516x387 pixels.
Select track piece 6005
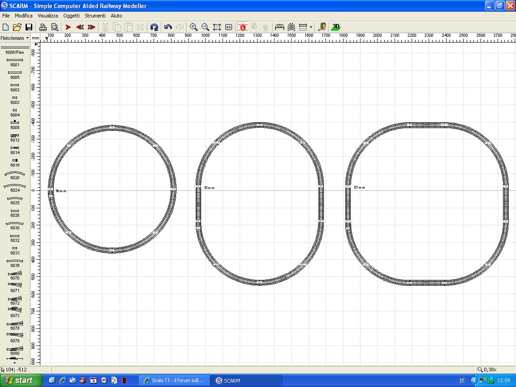15,75
